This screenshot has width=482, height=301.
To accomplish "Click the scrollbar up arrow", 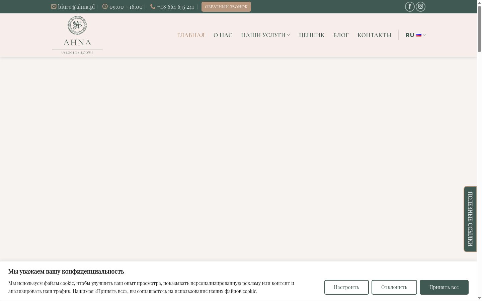I will click(479, 2).
